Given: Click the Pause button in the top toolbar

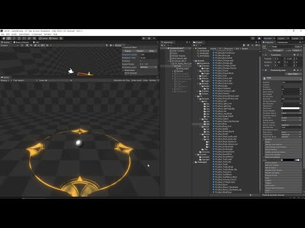Looking at the screenshot, I should coord(149,38).
